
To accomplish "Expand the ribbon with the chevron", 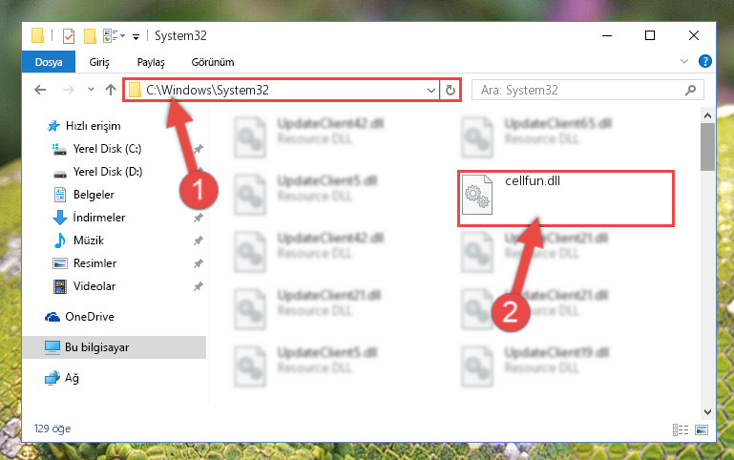I will [684, 61].
